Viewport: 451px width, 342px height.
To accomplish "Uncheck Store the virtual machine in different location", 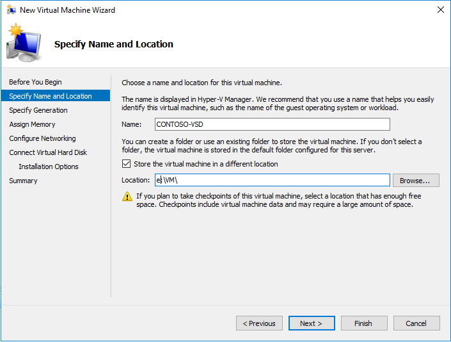I will click(126, 164).
